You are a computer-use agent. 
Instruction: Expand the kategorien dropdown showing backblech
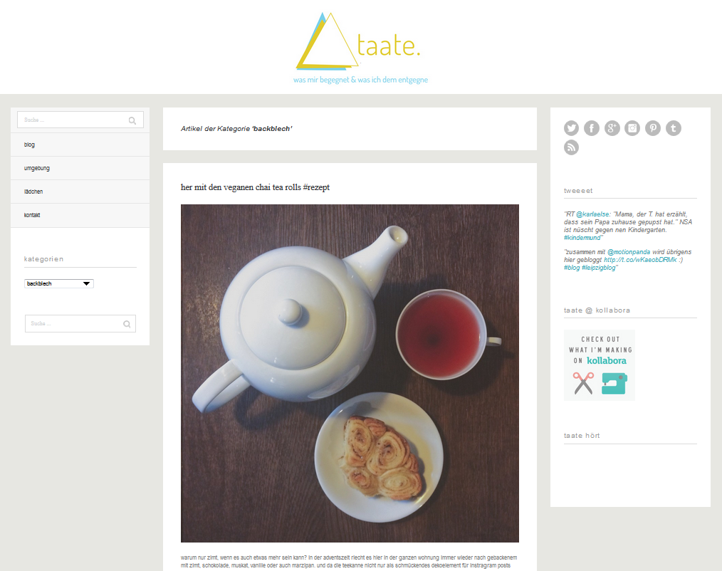pyautogui.click(x=59, y=283)
